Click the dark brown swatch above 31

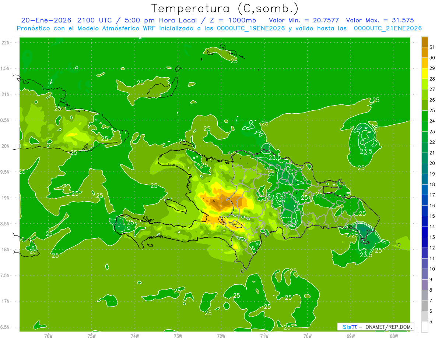tap(425, 42)
